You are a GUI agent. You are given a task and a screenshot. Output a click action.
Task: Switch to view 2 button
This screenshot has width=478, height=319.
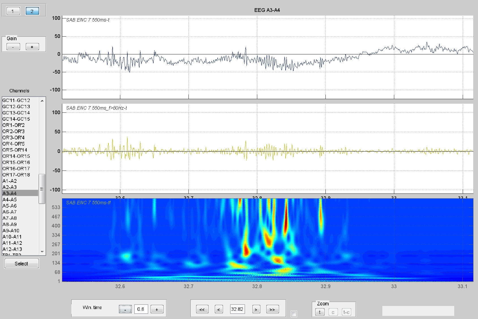click(32, 11)
